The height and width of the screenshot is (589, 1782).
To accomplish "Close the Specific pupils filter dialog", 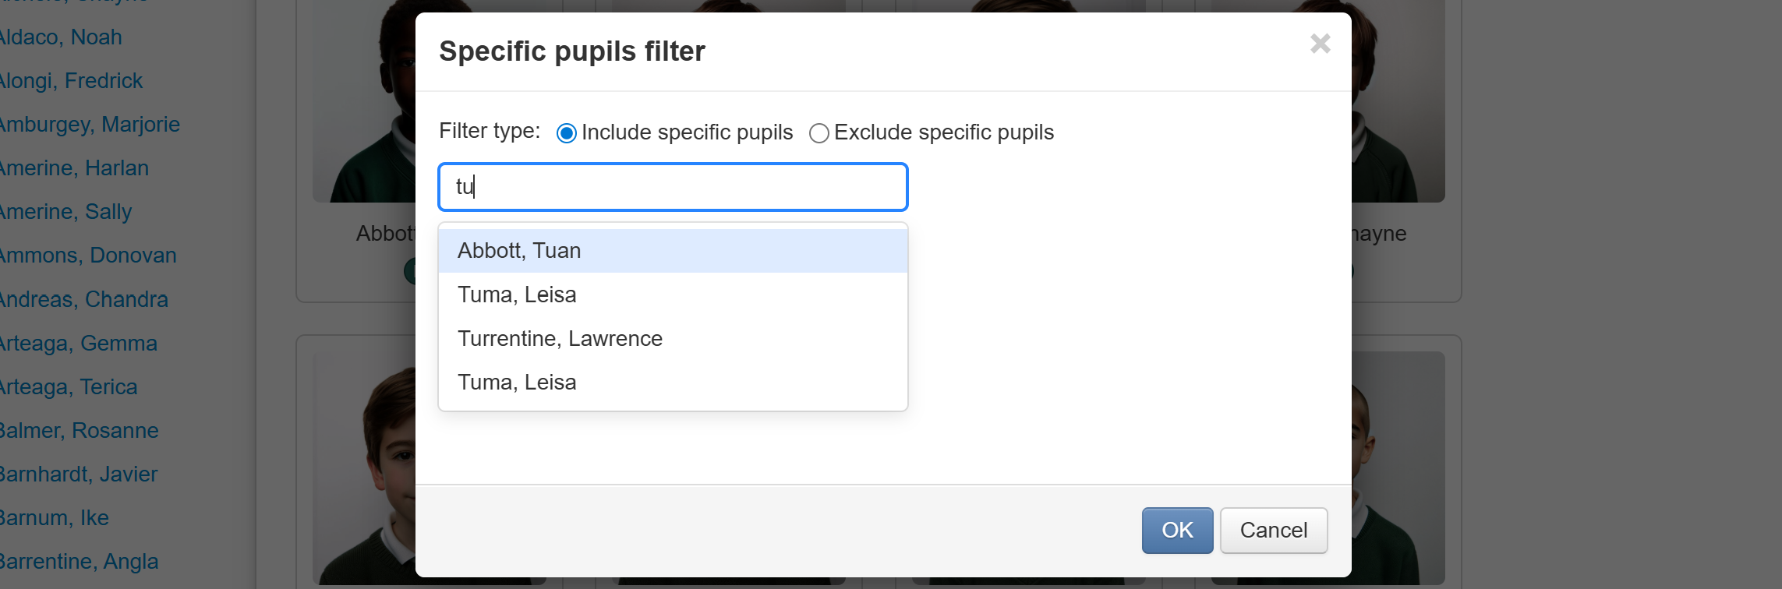I will click(1320, 44).
